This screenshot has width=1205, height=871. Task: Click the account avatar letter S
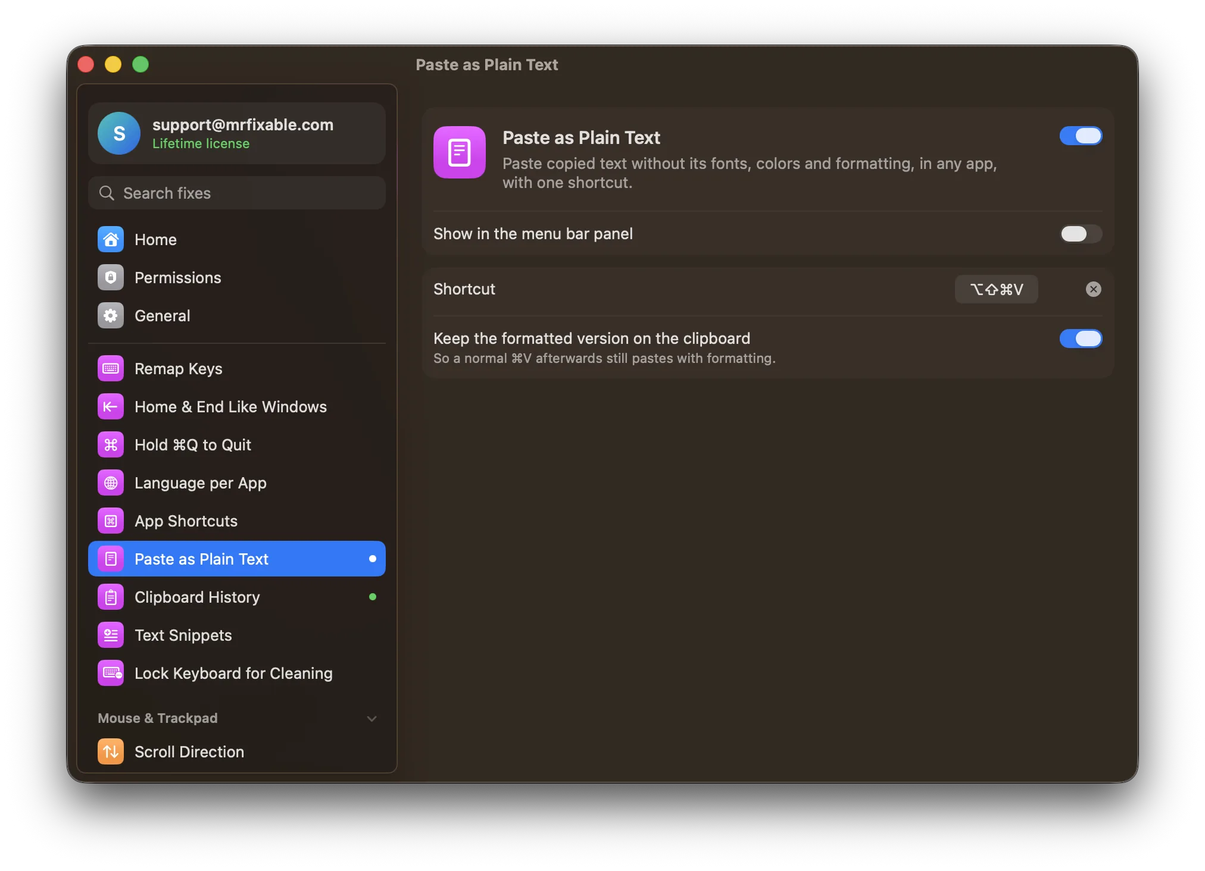[119, 133]
